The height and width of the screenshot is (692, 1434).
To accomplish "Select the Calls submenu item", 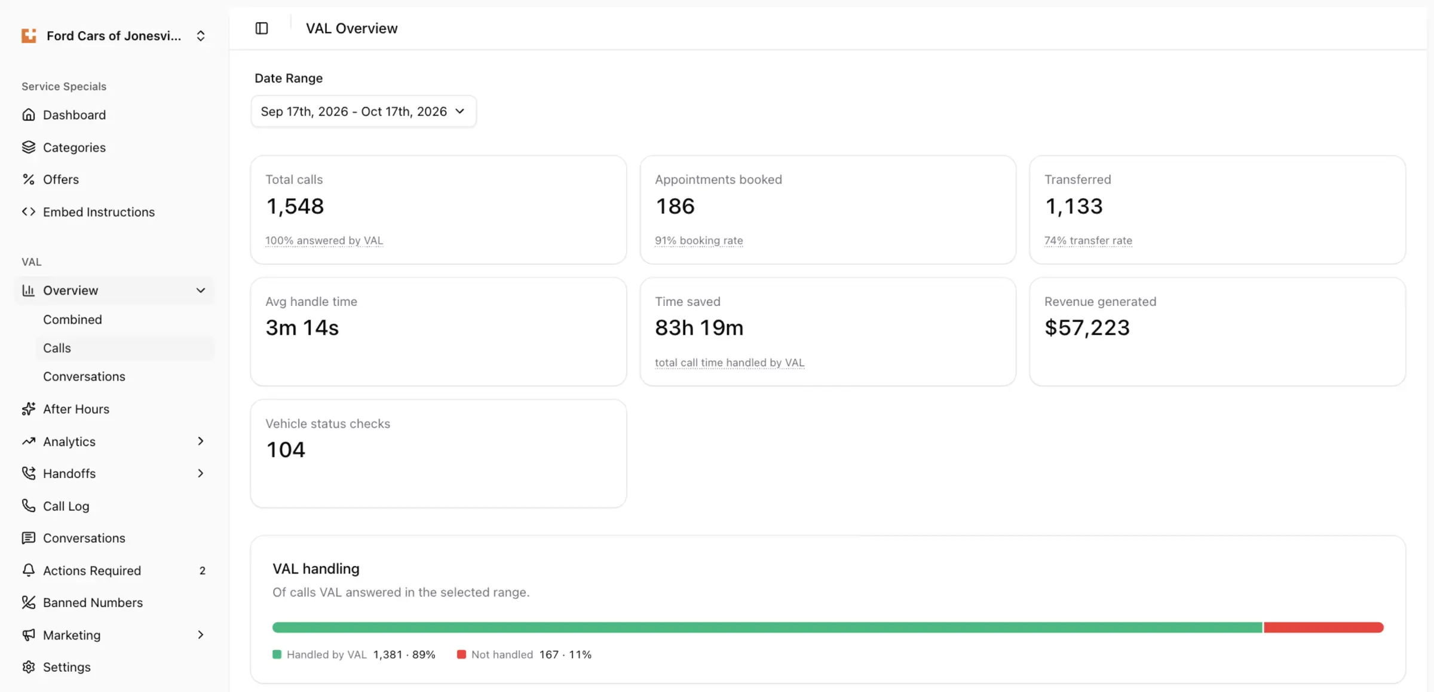I will click(124, 348).
